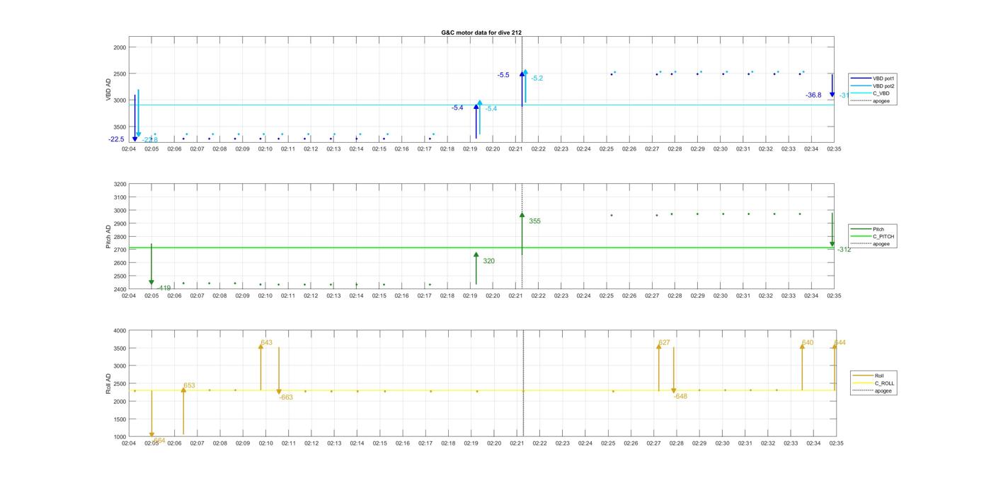The height and width of the screenshot is (490, 991).
Task: Select 'Pitch' legend entry in middle legend
Action: [869, 229]
